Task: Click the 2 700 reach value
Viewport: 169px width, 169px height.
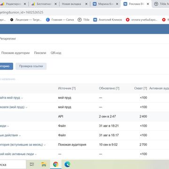Action: point(143,145)
